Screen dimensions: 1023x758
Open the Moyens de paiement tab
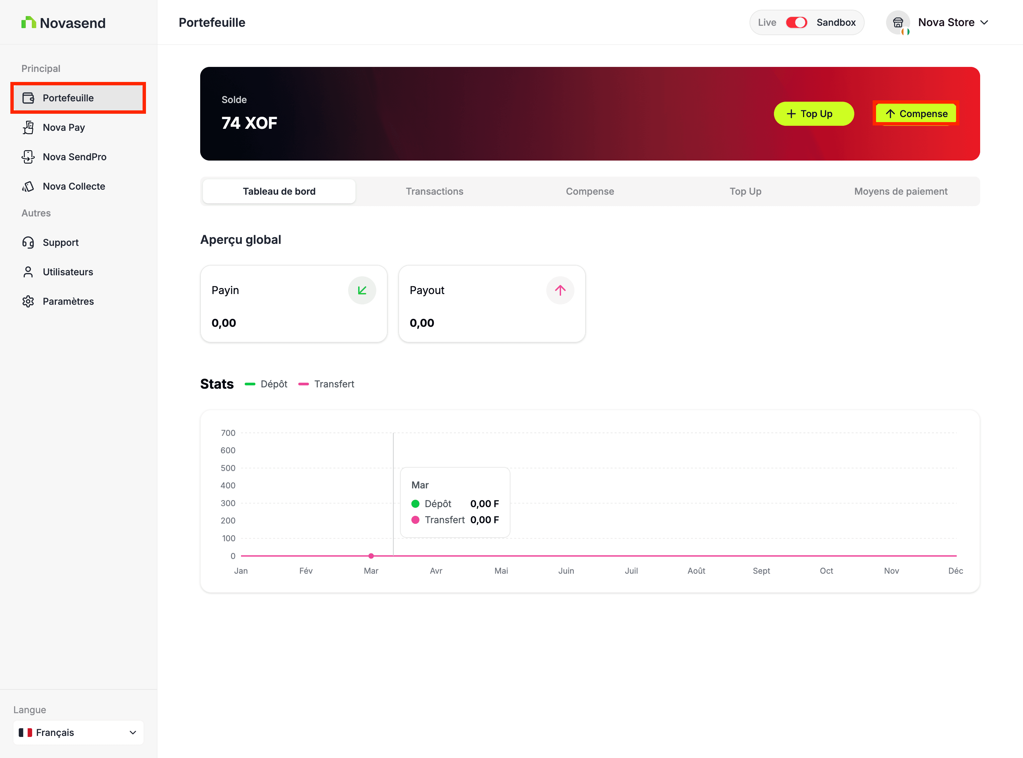[x=901, y=191]
